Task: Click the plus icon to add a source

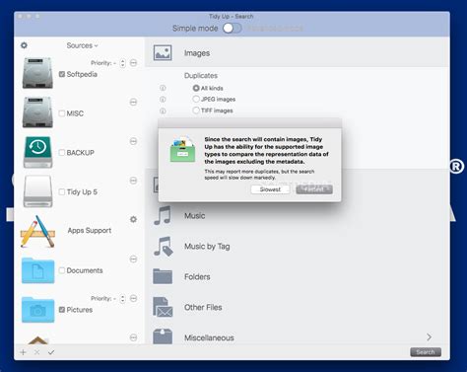Action: [23, 352]
